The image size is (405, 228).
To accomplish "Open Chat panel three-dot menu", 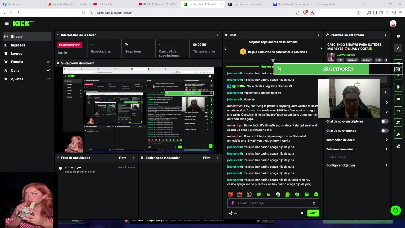I will click(x=318, y=35).
